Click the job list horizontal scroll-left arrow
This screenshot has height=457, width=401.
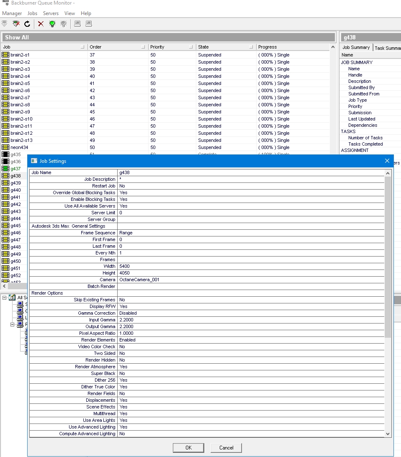pos(4,286)
